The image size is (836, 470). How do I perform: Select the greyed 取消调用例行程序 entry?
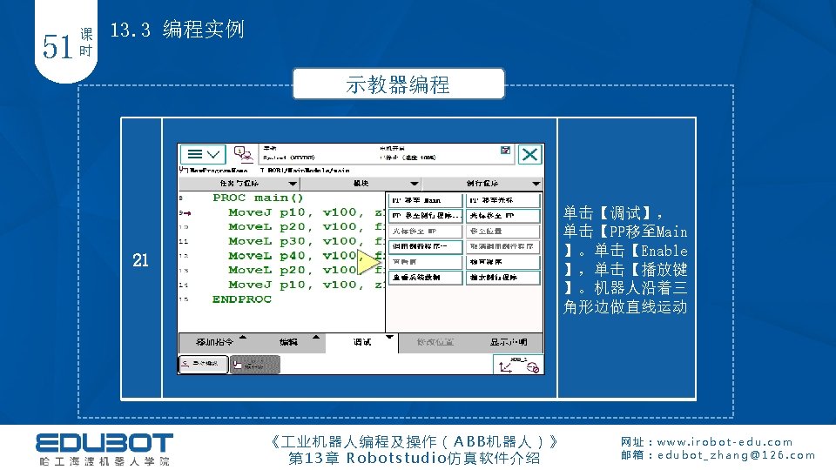point(502,246)
